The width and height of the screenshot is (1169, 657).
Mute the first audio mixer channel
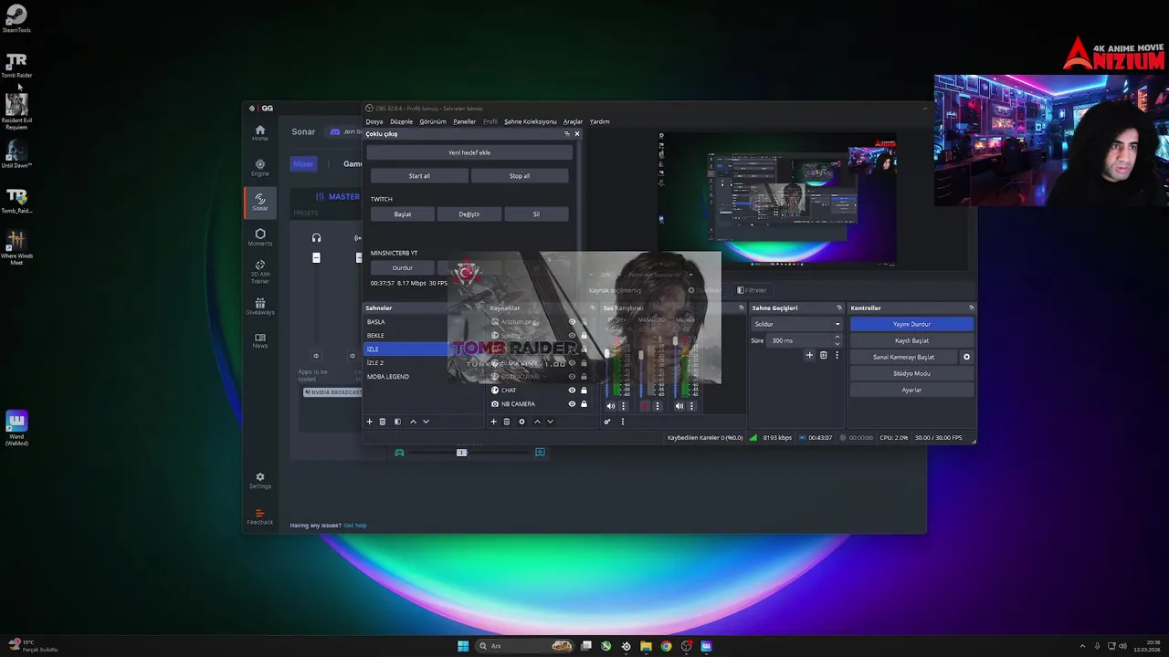pos(611,406)
